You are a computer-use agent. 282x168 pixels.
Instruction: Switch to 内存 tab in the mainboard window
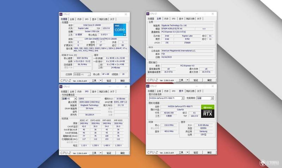pyautogui.click(x=166, y=19)
